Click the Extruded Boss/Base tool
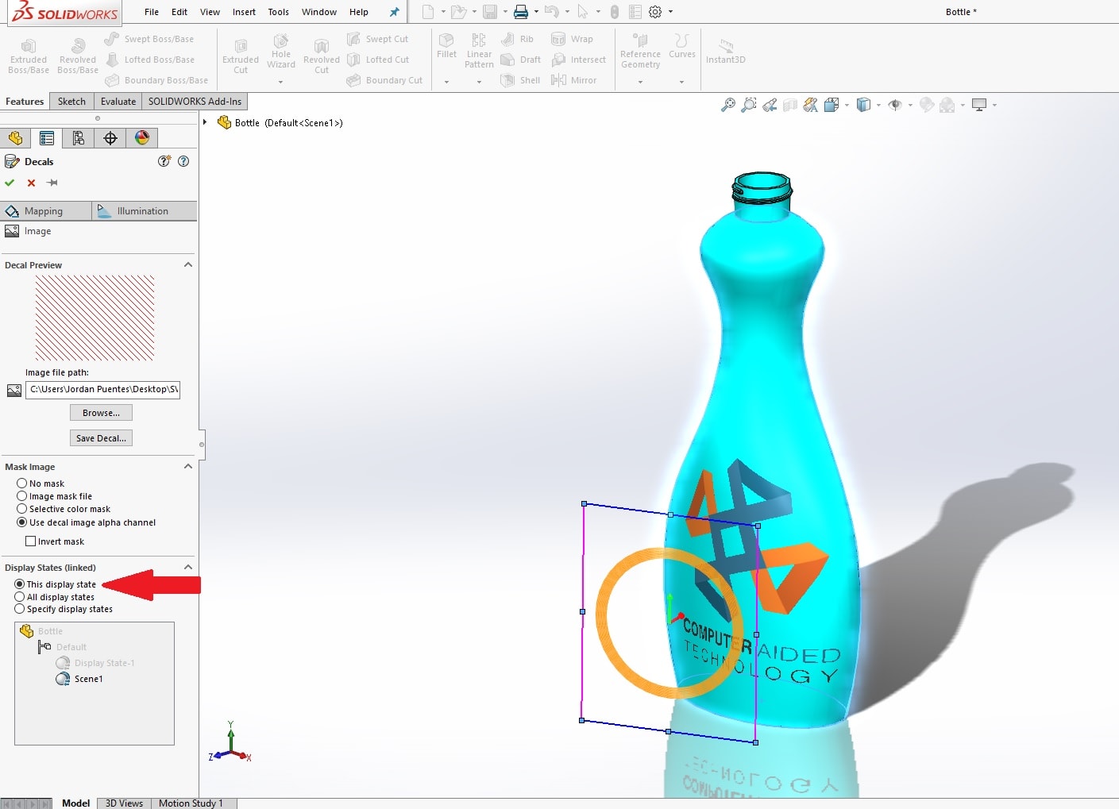 pos(29,56)
